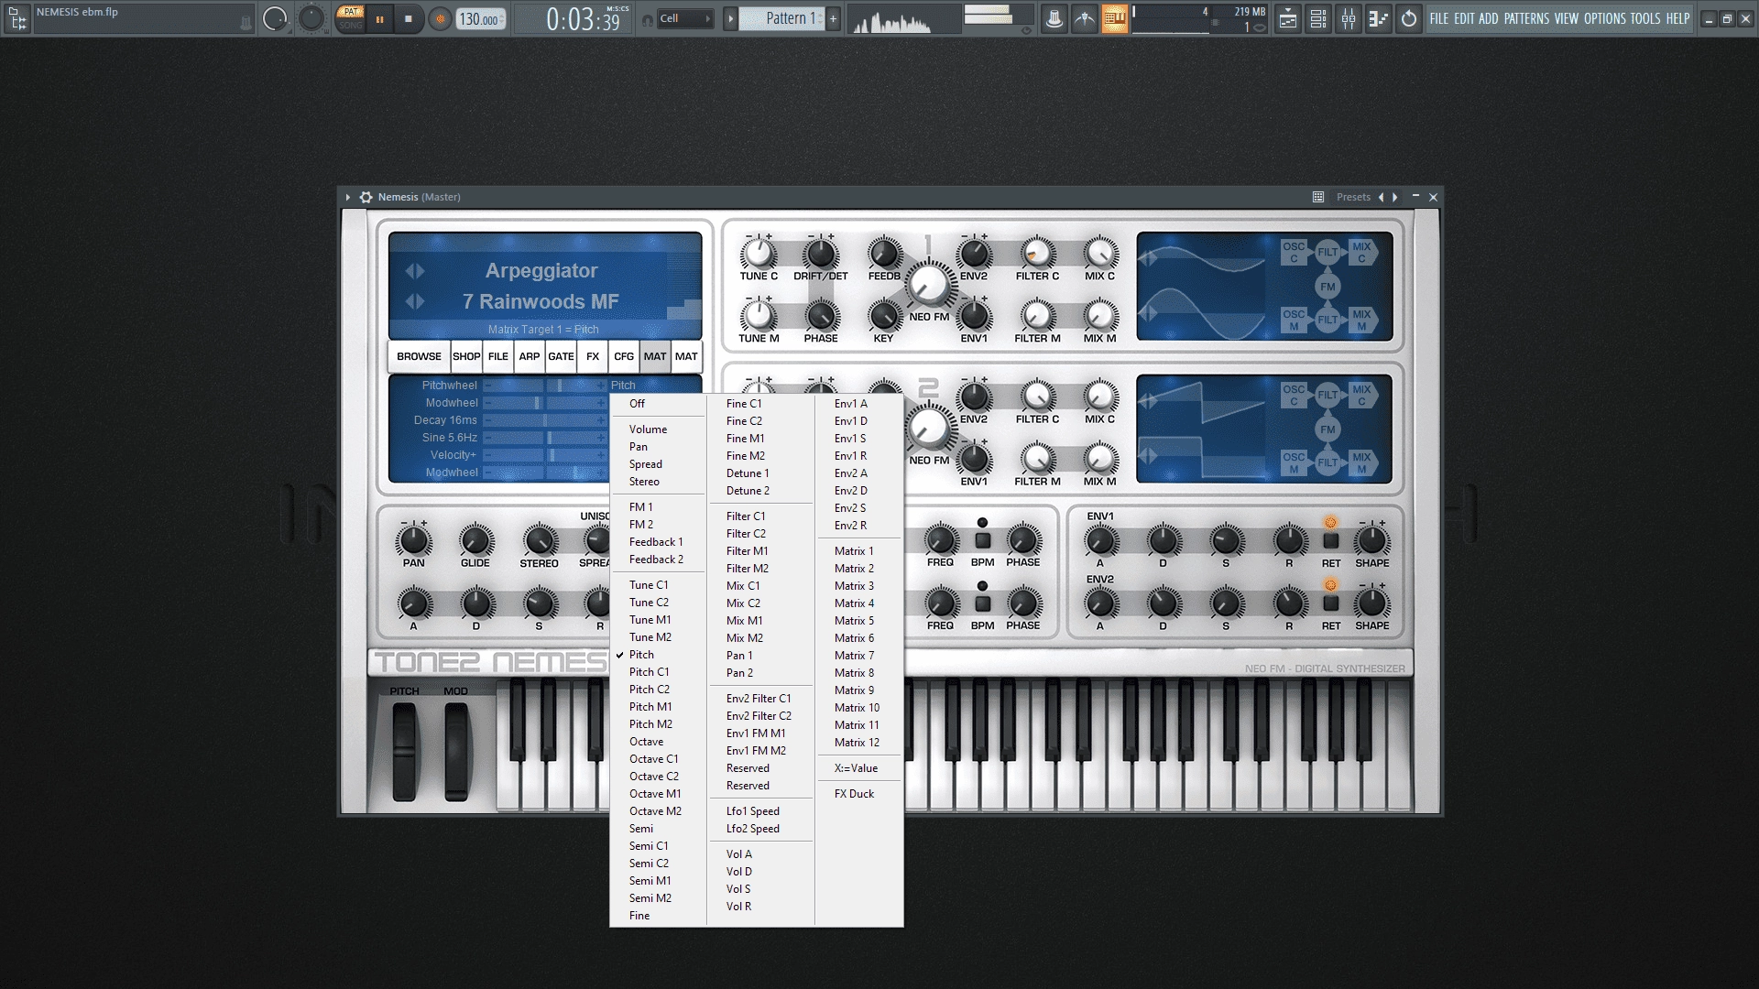This screenshot has width=1759, height=989.
Task: Select Matrix 12 target
Action: tap(859, 743)
